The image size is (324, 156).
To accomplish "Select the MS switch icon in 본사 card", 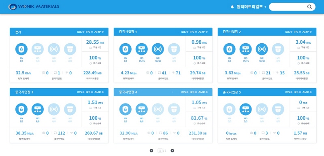I will [38, 49].
